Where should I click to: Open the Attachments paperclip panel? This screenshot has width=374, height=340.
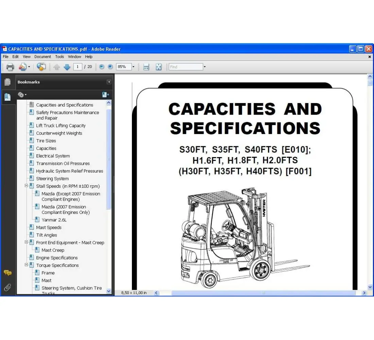pyautogui.click(x=7, y=288)
